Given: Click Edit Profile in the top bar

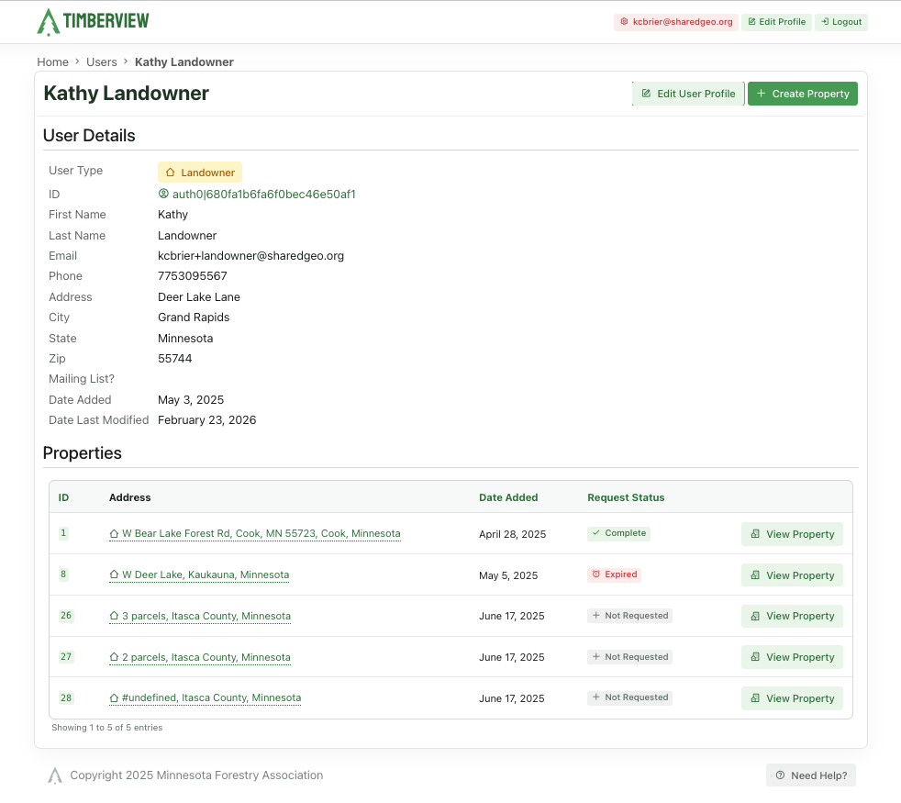Looking at the screenshot, I should (776, 22).
